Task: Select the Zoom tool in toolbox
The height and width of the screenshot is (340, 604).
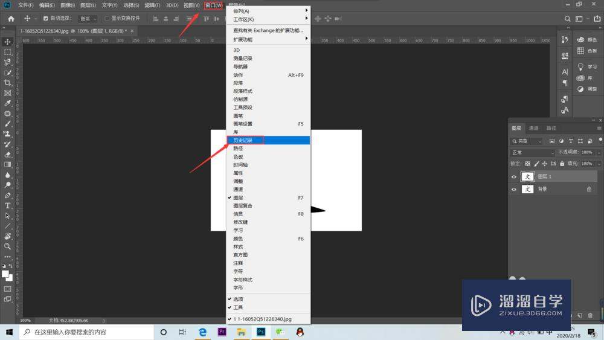Action: pos(7,246)
